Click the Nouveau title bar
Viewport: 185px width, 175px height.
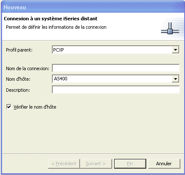(92, 7)
